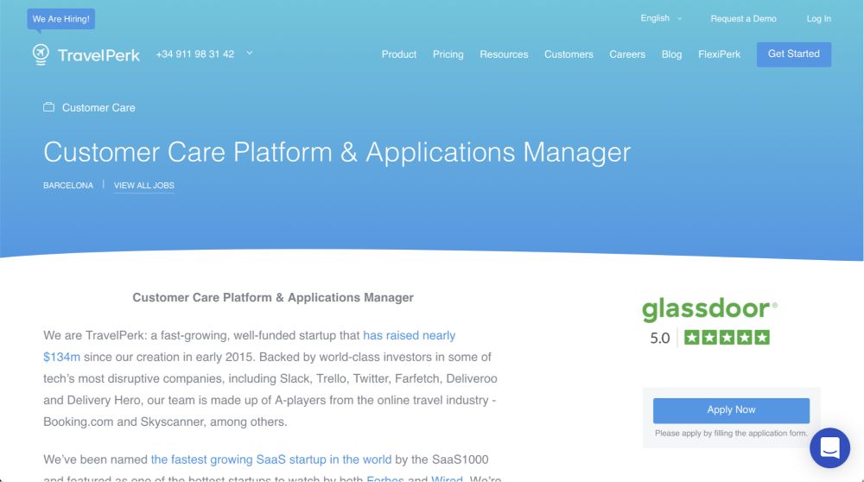Click Request a Demo
864x482 pixels.
tap(743, 19)
